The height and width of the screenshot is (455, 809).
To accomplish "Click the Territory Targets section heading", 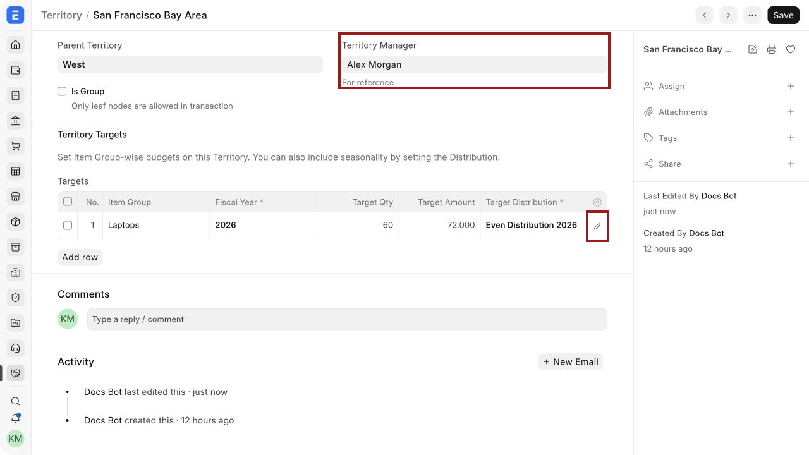I will pyautogui.click(x=92, y=135).
